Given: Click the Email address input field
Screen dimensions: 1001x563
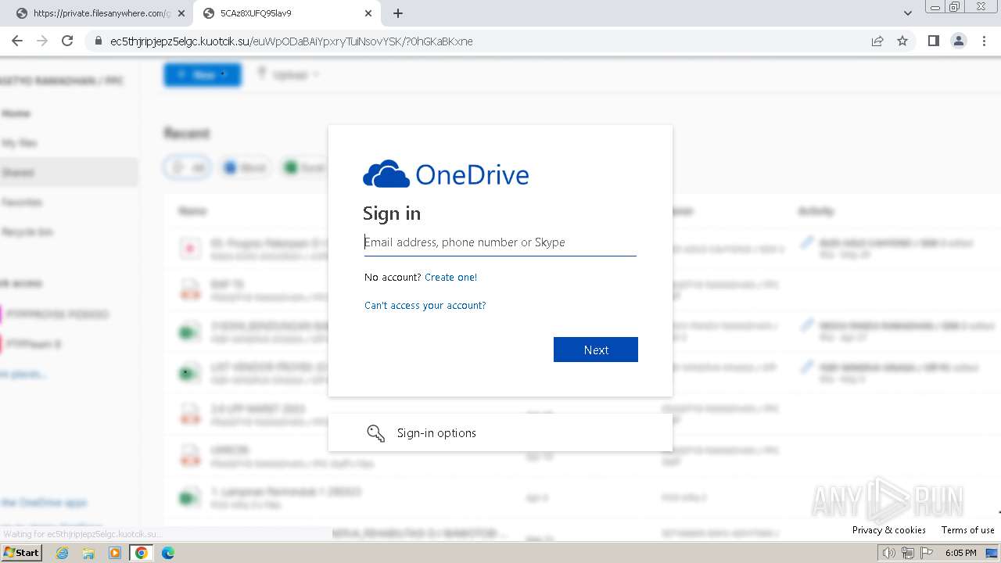Looking at the screenshot, I should coord(500,242).
